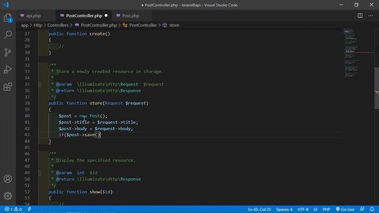Click PostController.php breadcrumb segment
The height and width of the screenshot is (213, 379).
(99, 25)
